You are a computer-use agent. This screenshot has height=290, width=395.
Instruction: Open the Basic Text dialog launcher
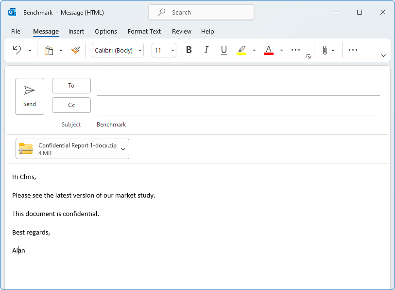click(309, 56)
